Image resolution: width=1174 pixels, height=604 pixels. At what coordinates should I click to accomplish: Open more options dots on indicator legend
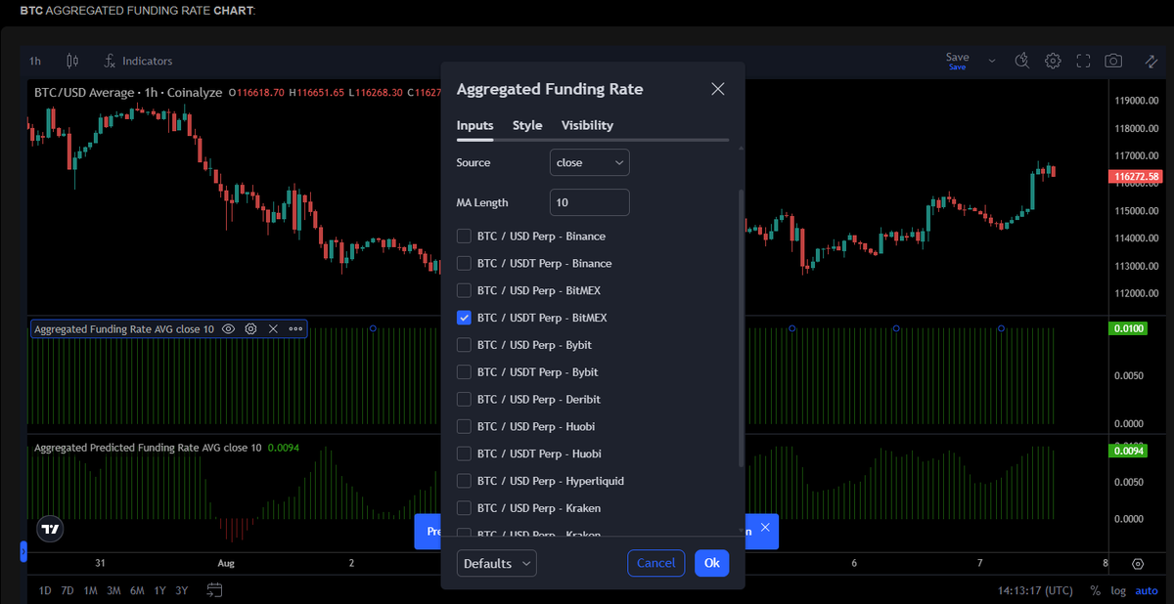pos(295,329)
